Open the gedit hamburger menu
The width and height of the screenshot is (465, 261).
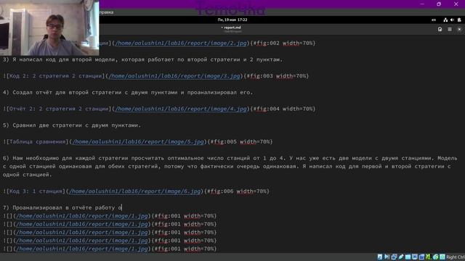pyautogui.click(x=450, y=29)
